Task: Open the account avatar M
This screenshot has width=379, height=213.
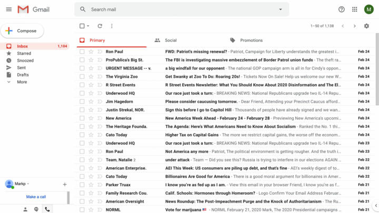Action: click(x=369, y=9)
